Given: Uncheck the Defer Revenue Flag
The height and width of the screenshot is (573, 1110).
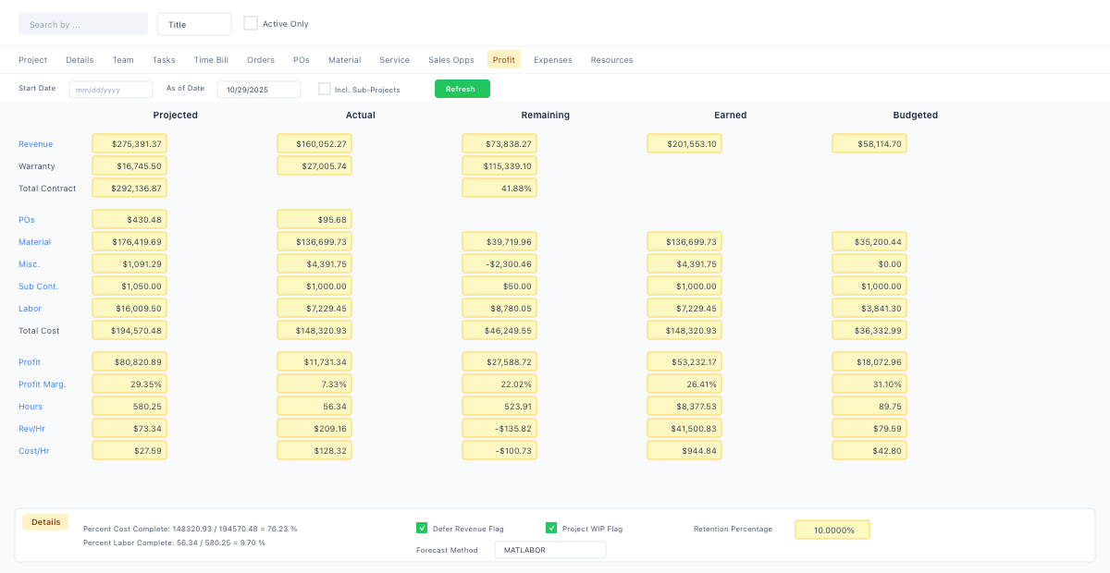Looking at the screenshot, I should coord(422,529).
